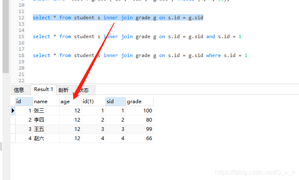Click line number 12 in the gutter
The image size is (299, 180).
point(21,18)
